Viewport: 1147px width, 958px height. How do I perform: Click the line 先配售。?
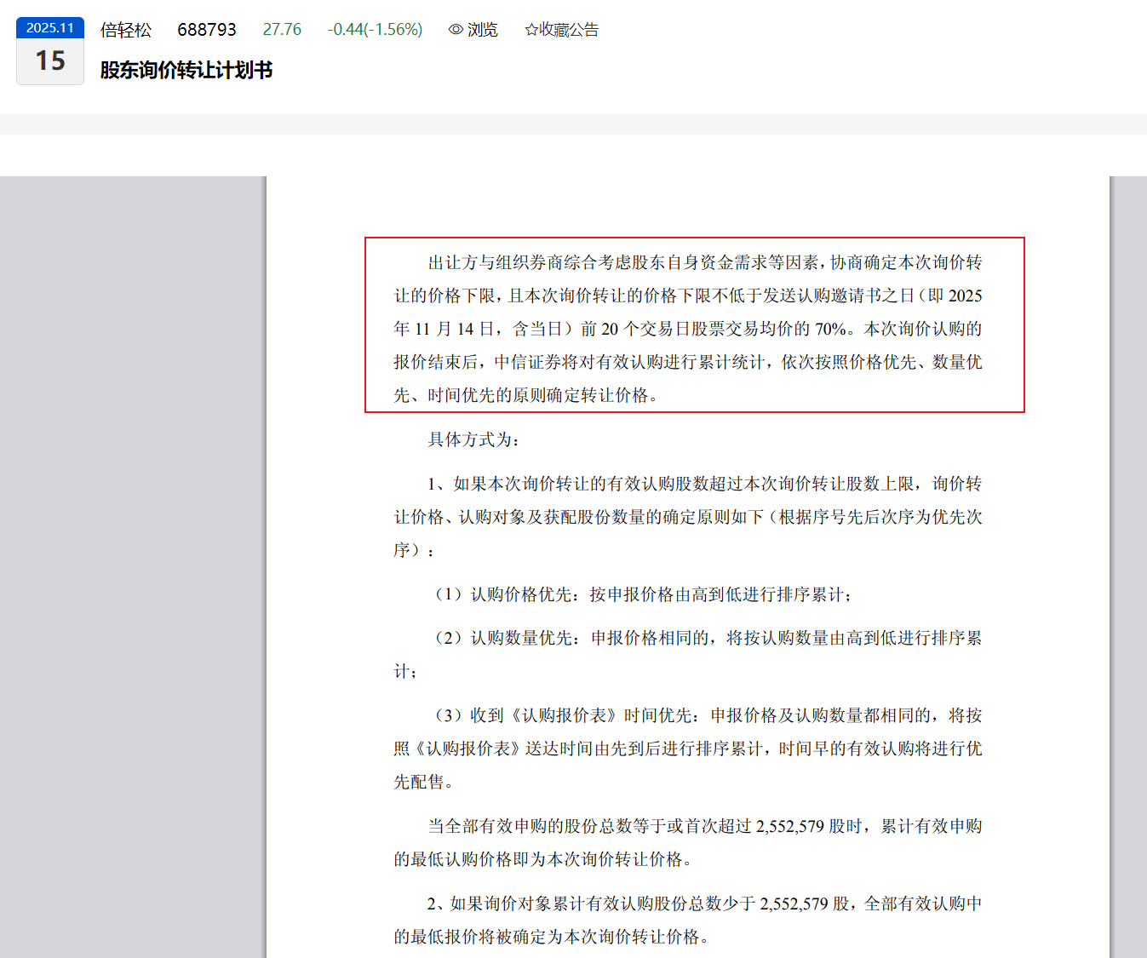click(423, 782)
